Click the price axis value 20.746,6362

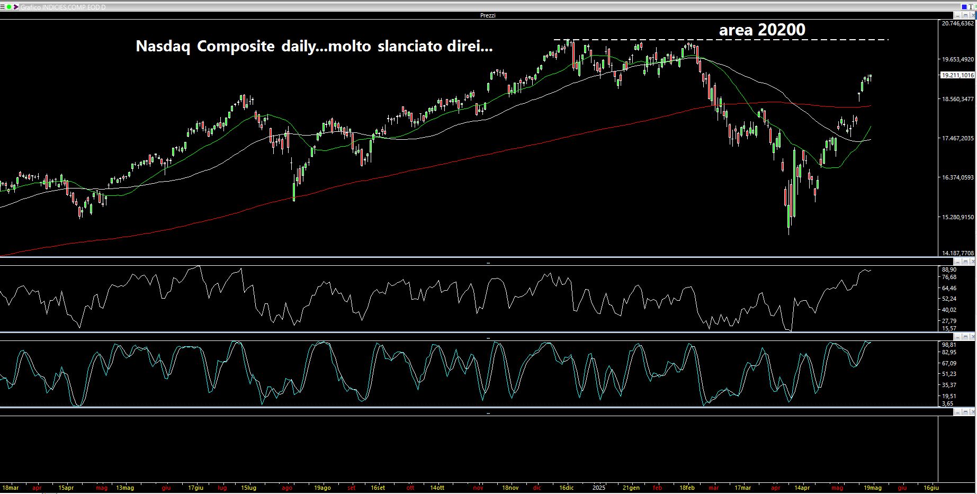coord(957,23)
